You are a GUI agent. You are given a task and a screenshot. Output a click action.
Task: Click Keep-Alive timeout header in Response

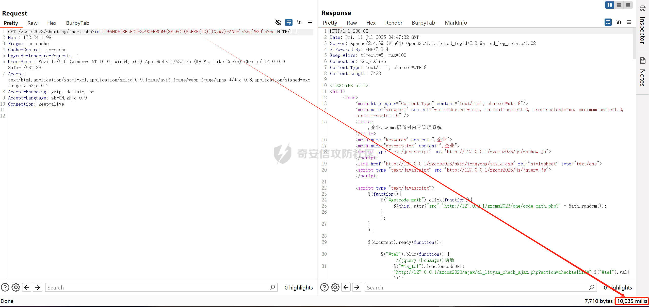point(368,55)
